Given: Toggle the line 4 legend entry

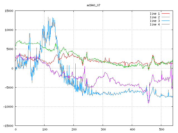Looking at the screenshot, I should (x=155, y=24).
